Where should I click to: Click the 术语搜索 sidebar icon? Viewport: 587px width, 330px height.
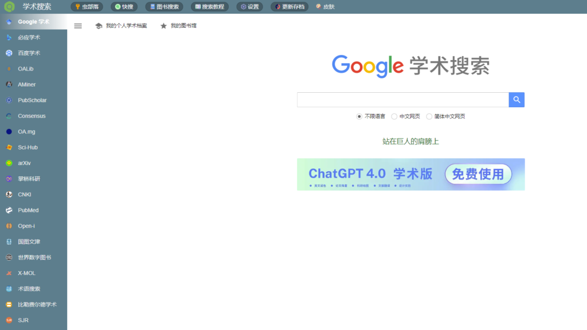[x=9, y=289]
